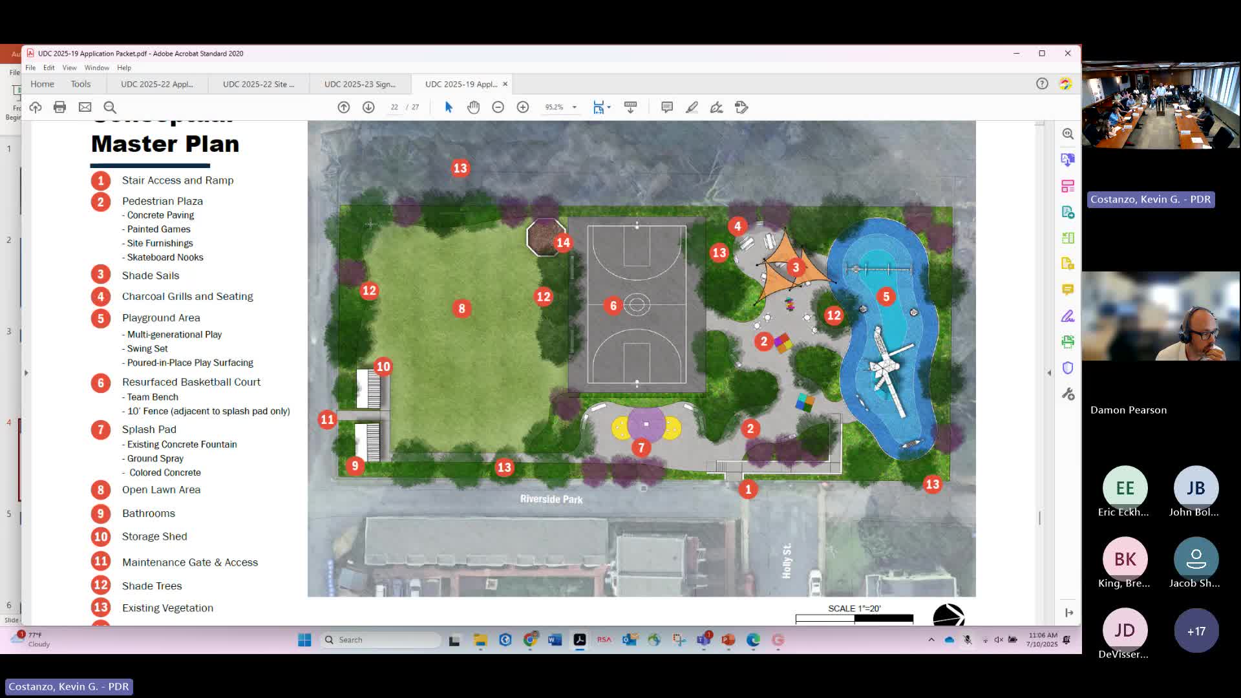Activate the selection arrow tool

click(449, 107)
